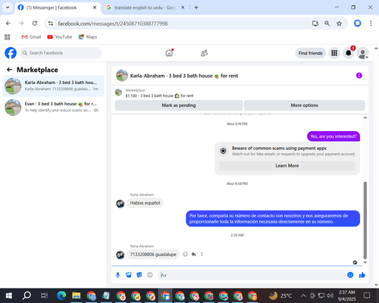Go back using the Marketplace arrow
This screenshot has width=379, height=303.
pyautogui.click(x=9, y=70)
